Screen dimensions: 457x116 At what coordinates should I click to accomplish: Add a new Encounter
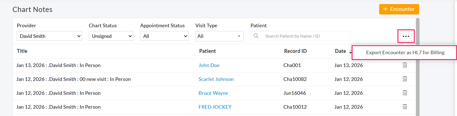coord(399,9)
